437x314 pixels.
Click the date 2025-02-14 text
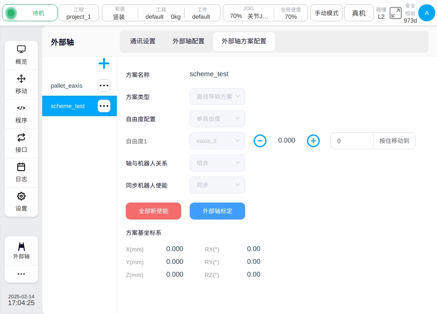21,297
